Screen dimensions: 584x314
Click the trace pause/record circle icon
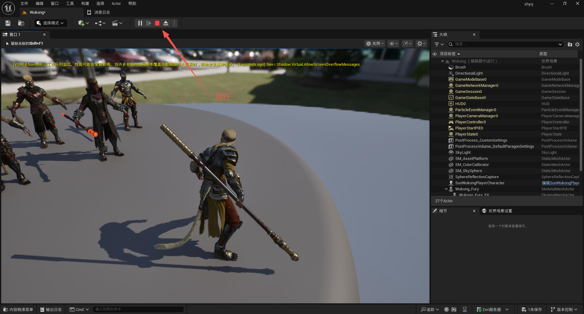pyautogui.click(x=447, y=309)
